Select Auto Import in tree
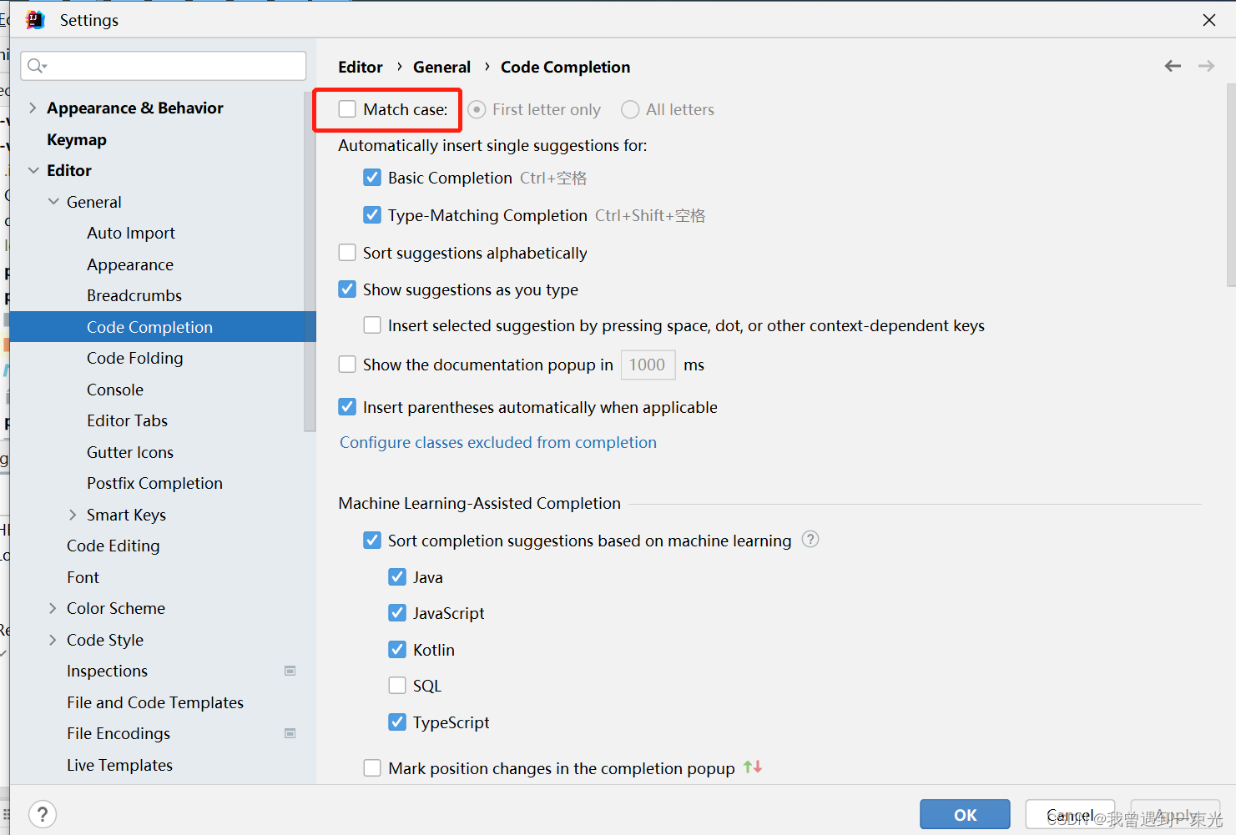 coord(131,233)
